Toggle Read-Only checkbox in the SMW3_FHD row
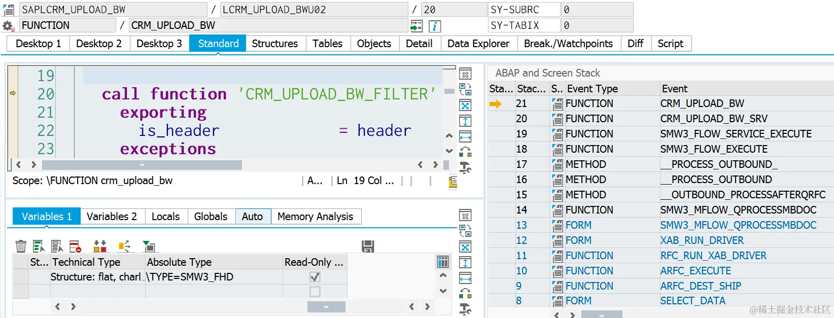This screenshot has height=318, width=834. point(315,277)
